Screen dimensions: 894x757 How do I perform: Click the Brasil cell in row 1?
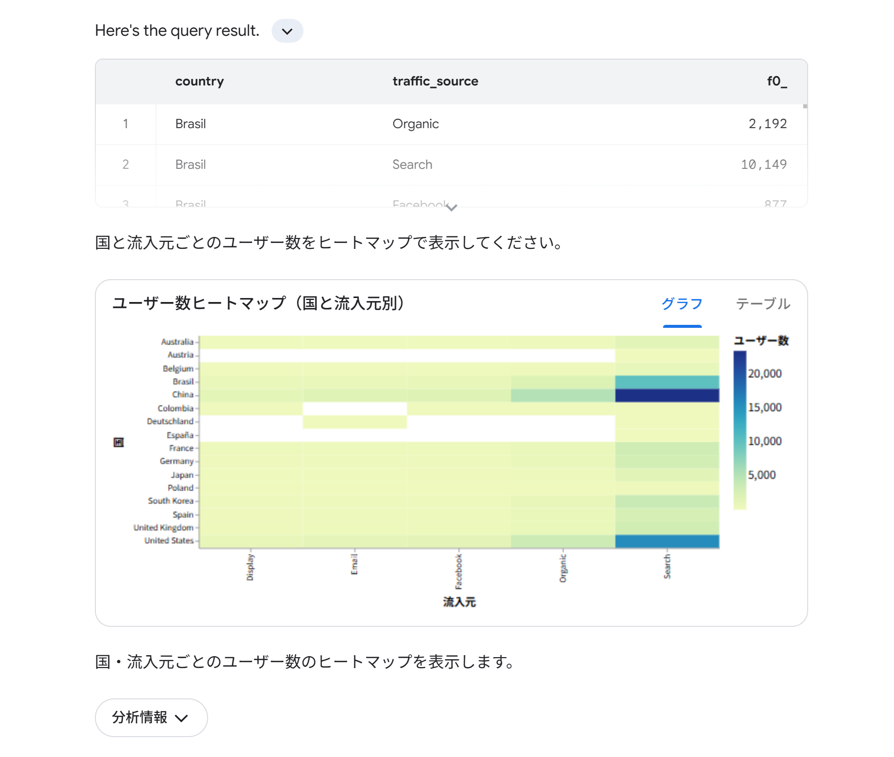[x=191, y=124]
